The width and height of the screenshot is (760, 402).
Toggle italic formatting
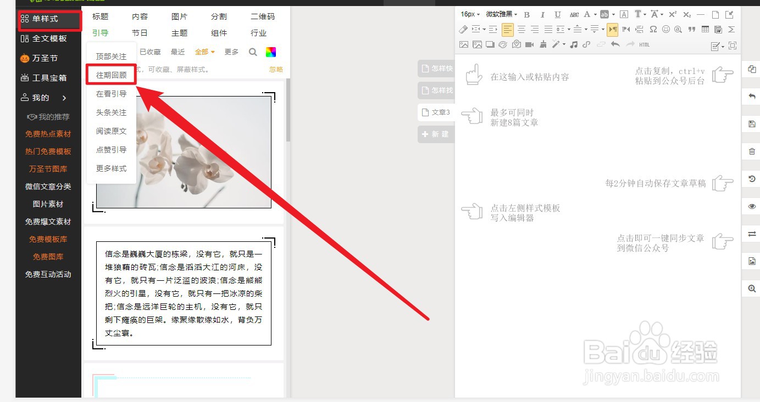542,14
